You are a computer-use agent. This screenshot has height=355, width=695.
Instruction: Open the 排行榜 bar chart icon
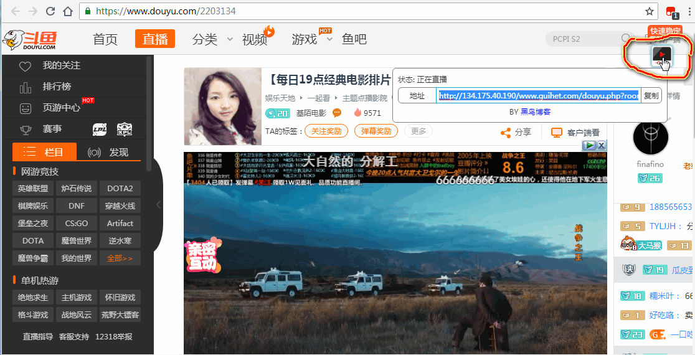(x=26, y=87)
